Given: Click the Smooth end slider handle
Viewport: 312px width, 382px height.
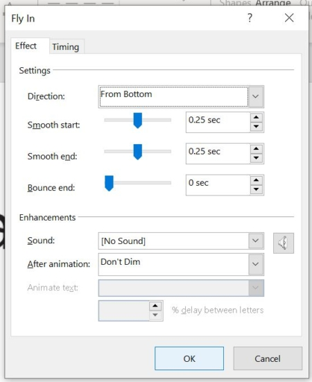Looking at the screenshot, I should 137,152.
